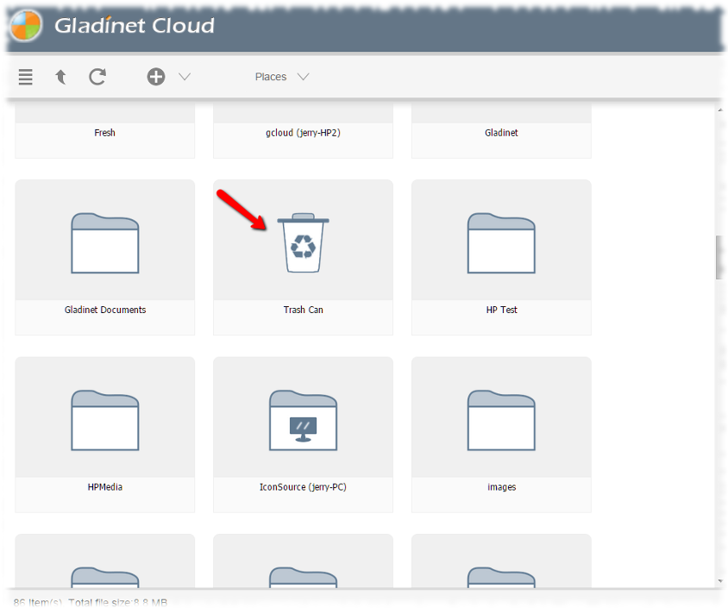This screenshot has height=608, width=728.
Task: Select the Gladinet folder label
Action: 501,133
